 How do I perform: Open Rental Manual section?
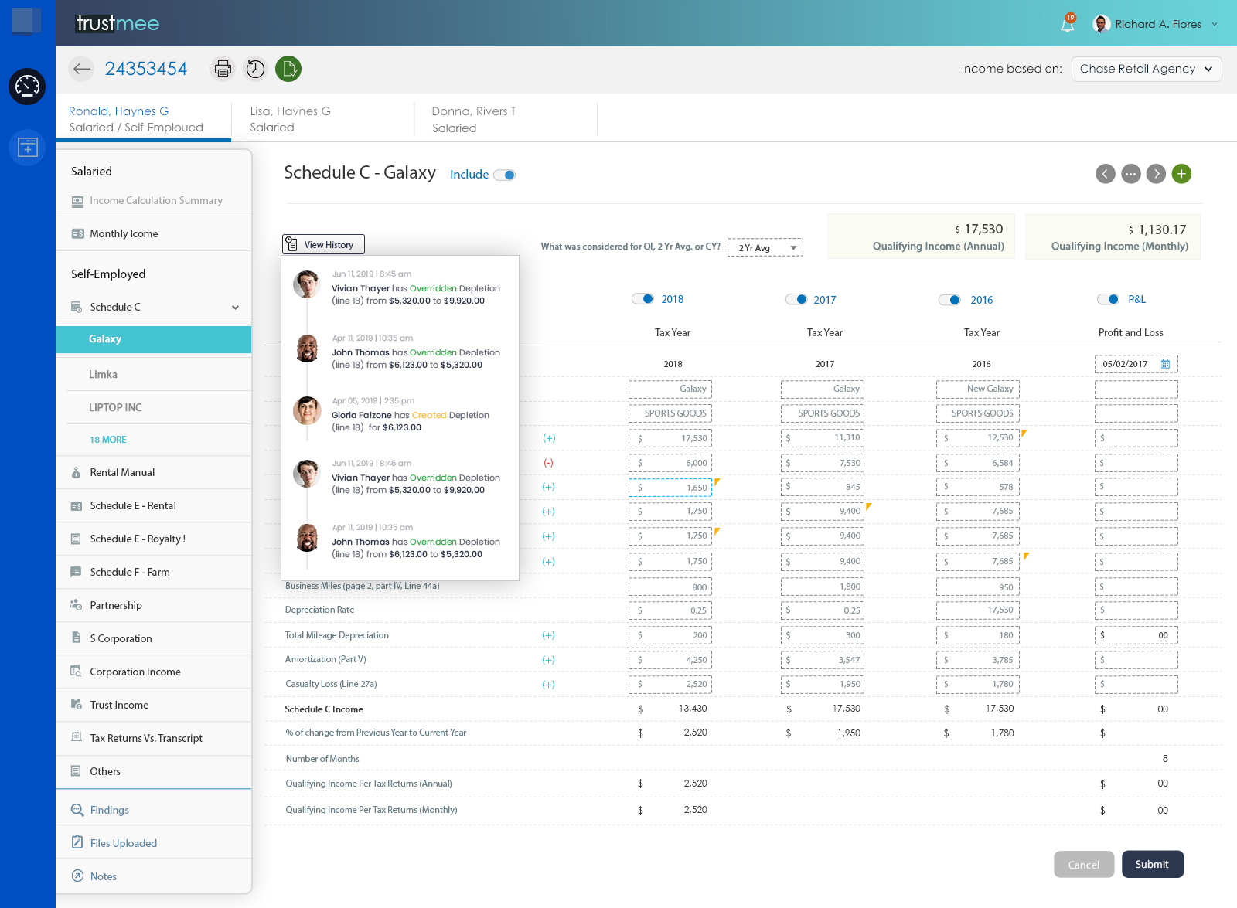[153, 472]
